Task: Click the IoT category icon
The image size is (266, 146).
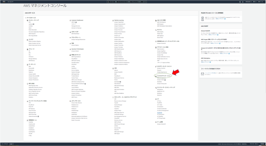Action: 156,99
